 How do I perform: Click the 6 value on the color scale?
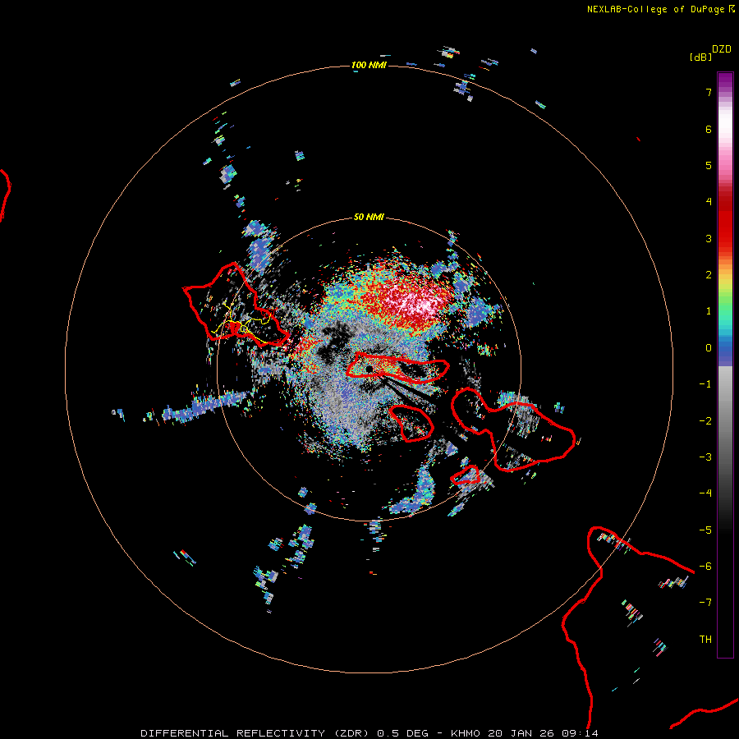pyautogui.click(x=709, y=129)
